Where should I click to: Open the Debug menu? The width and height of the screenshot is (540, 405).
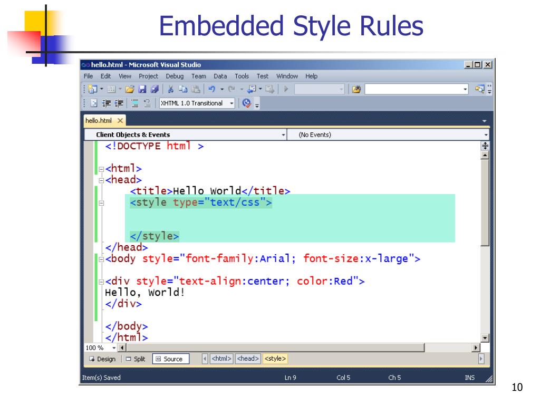(175, 76)
